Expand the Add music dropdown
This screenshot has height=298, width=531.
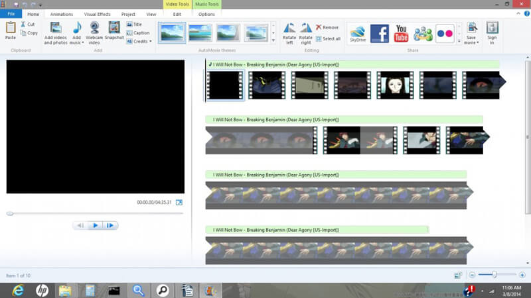pyautogui.click(x=77, y=42)
